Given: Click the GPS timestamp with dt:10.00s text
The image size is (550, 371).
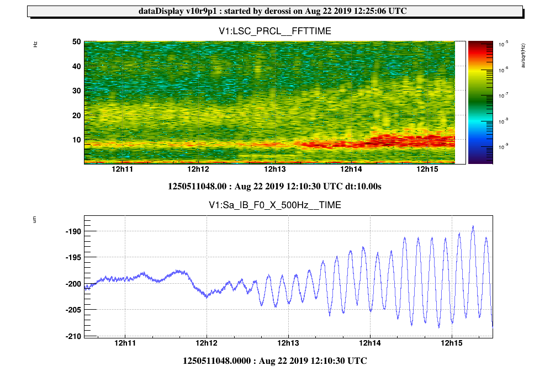Looking at the screenshot, I should (274, 186).
